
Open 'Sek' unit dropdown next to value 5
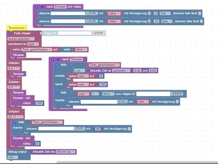pyautogui.click(x=165, y=13)
